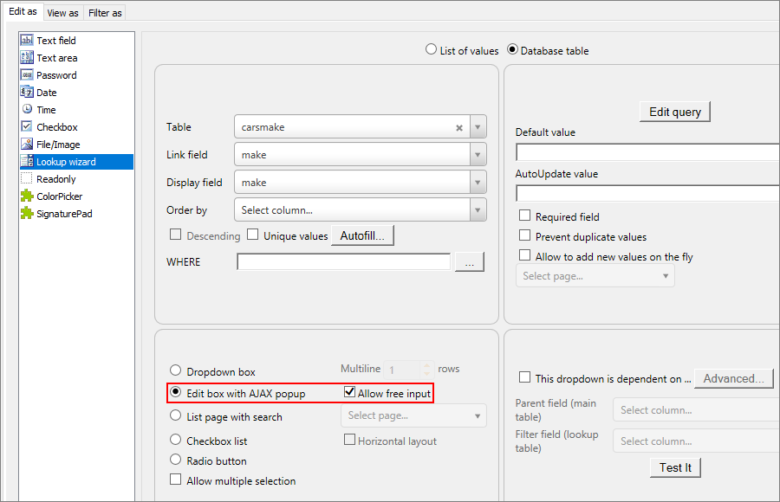Select the Date edit type icon
780x502 pixels.
tap(27, 92)
